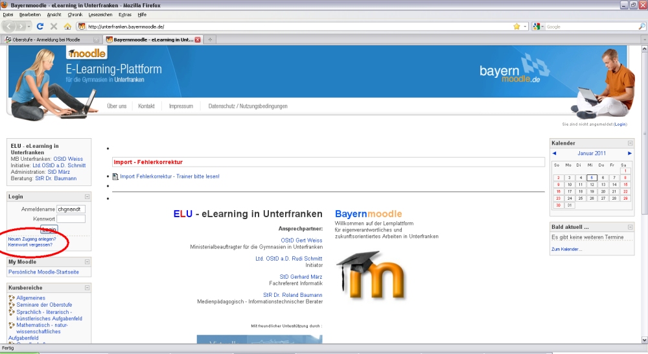Image resolution: width=648 pixels, height=354 pixels.
Task: Switch to Oberstufe - Anmeldung bei Moodle tab
Action: 51,40
